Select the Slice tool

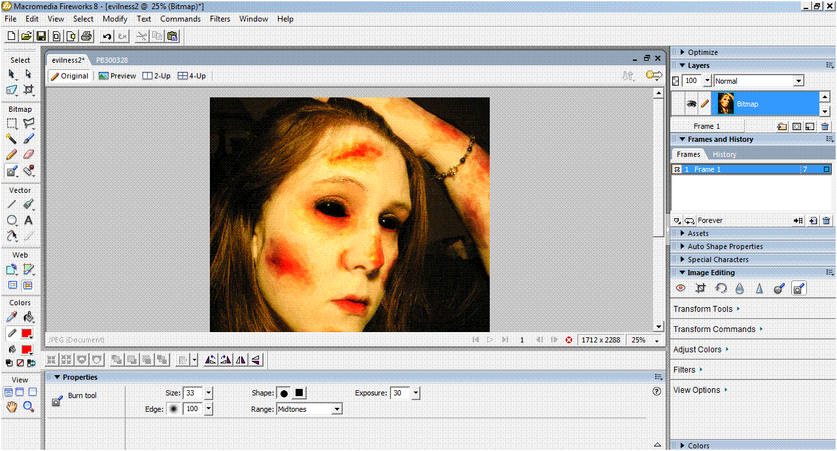point(28,269)
